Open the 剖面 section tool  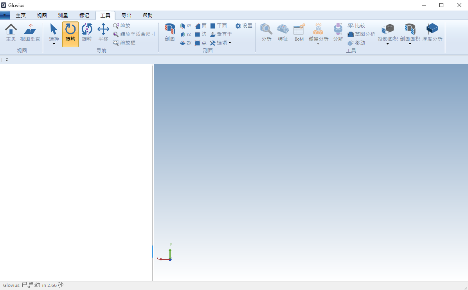(170, 30)
